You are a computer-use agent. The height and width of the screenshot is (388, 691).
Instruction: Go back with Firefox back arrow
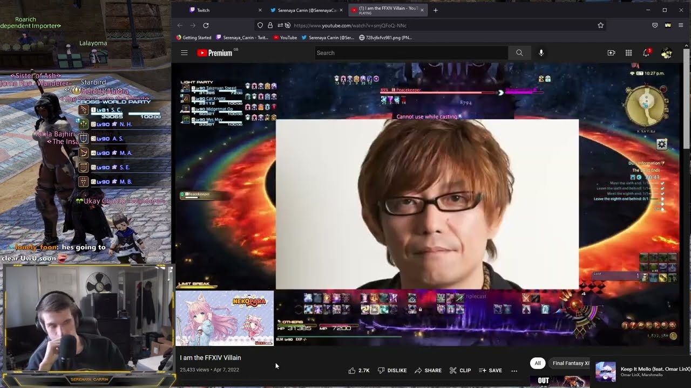pos(180,25)
